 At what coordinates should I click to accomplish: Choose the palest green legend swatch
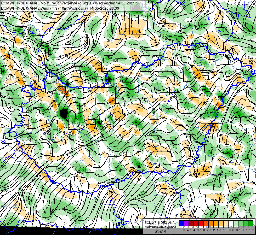236,223
